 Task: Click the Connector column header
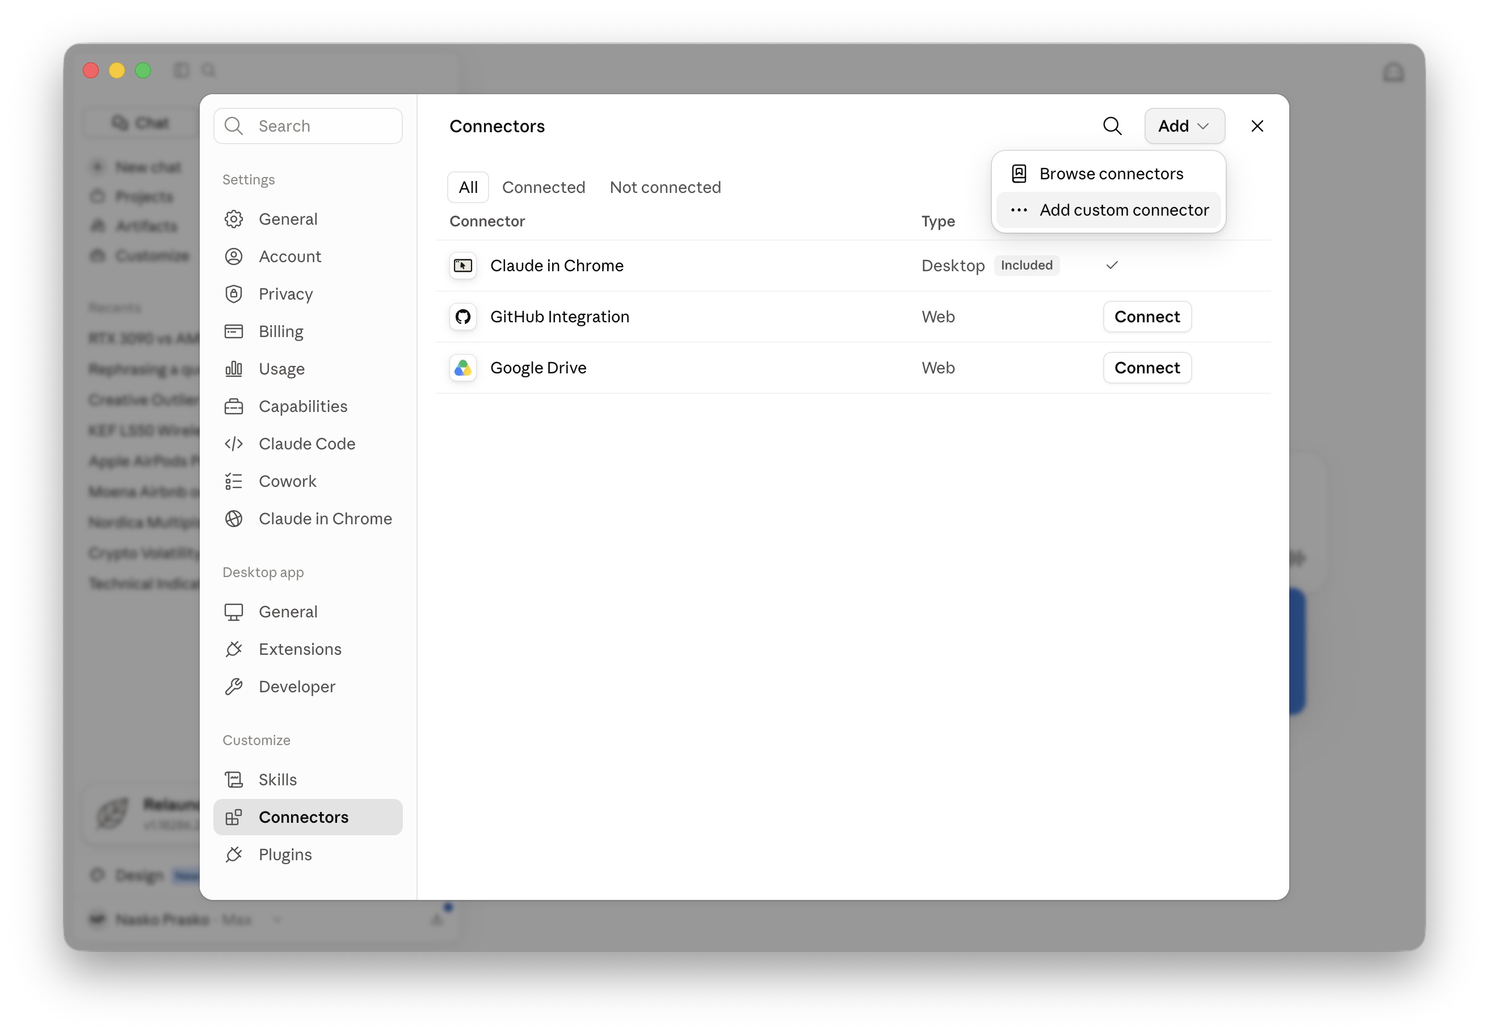[487, 221]
